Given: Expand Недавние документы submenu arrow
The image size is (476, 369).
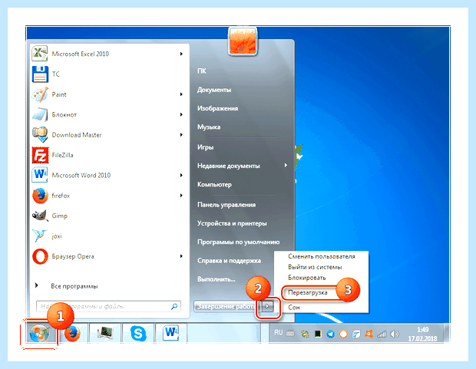Looking at the screenshot, I should pyautogui.click(x=286, y=166).
